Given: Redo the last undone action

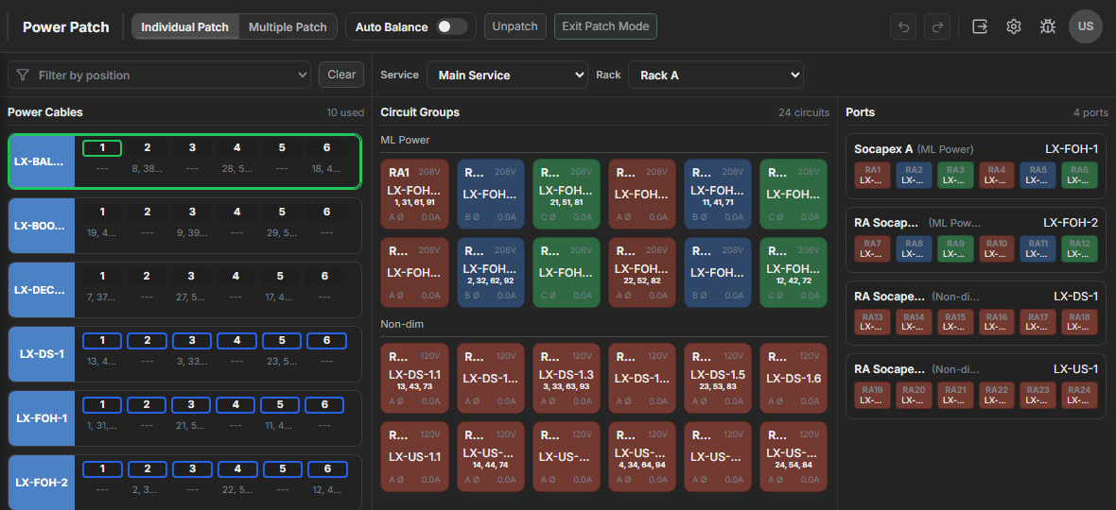Looking at the screenshot, I should coord(937,26).
